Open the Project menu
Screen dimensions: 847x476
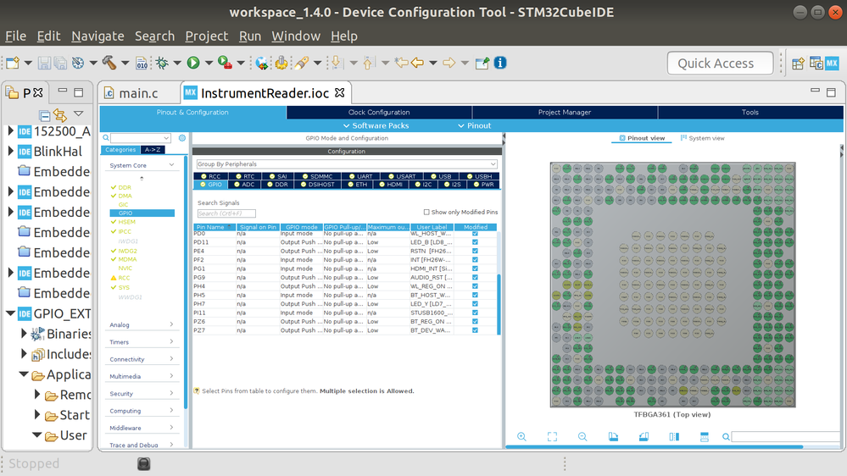pos(206,36)
